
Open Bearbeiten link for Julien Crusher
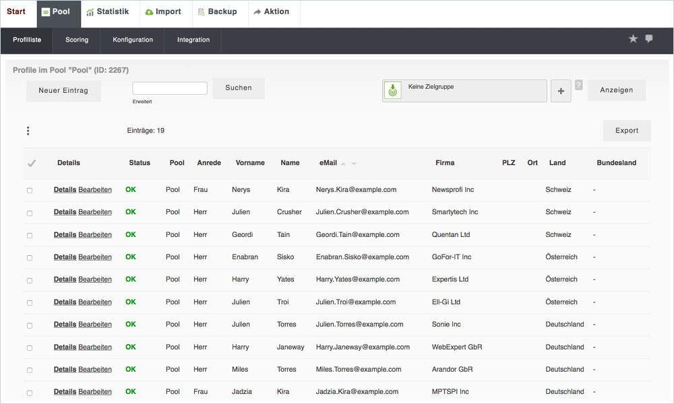click(95, 212)
